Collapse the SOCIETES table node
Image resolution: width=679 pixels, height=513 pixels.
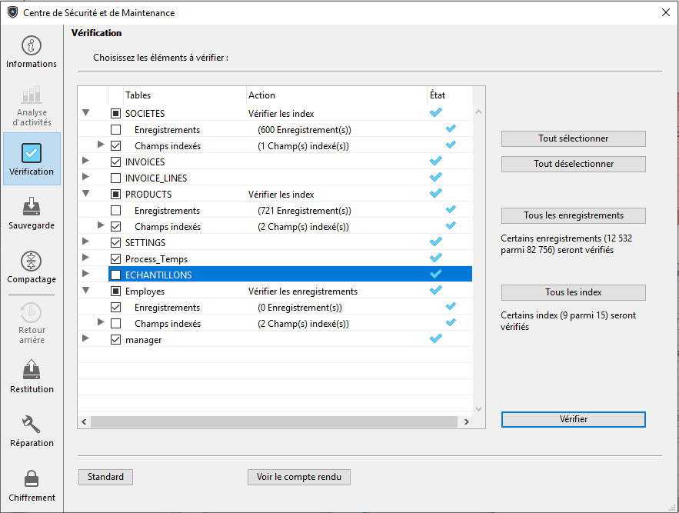click(x=86, y=114)
